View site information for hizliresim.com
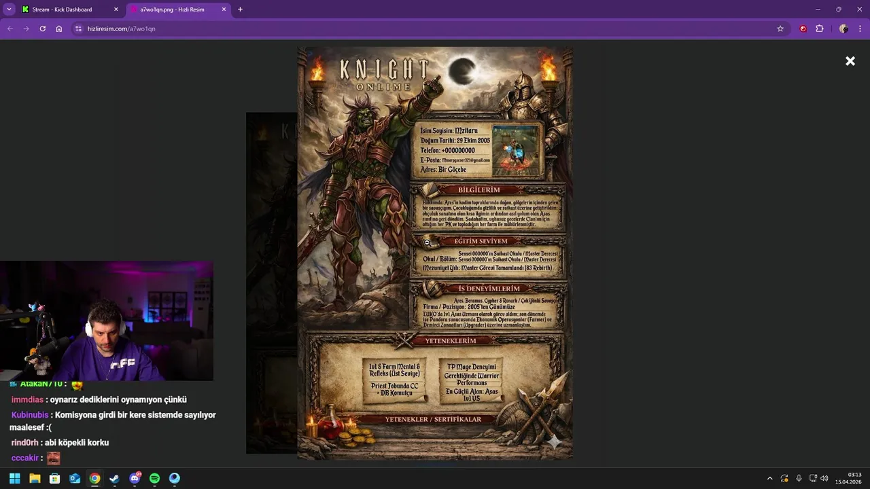 click(x=78, y=29)
